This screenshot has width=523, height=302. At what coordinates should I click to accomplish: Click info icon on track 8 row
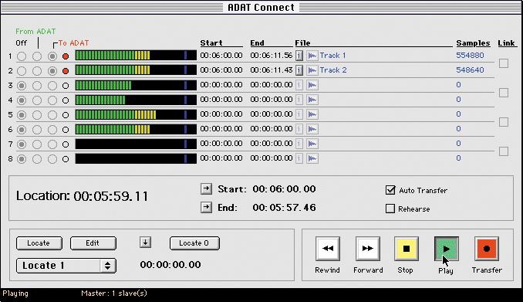pyautogui.click(x=299, y=158)
